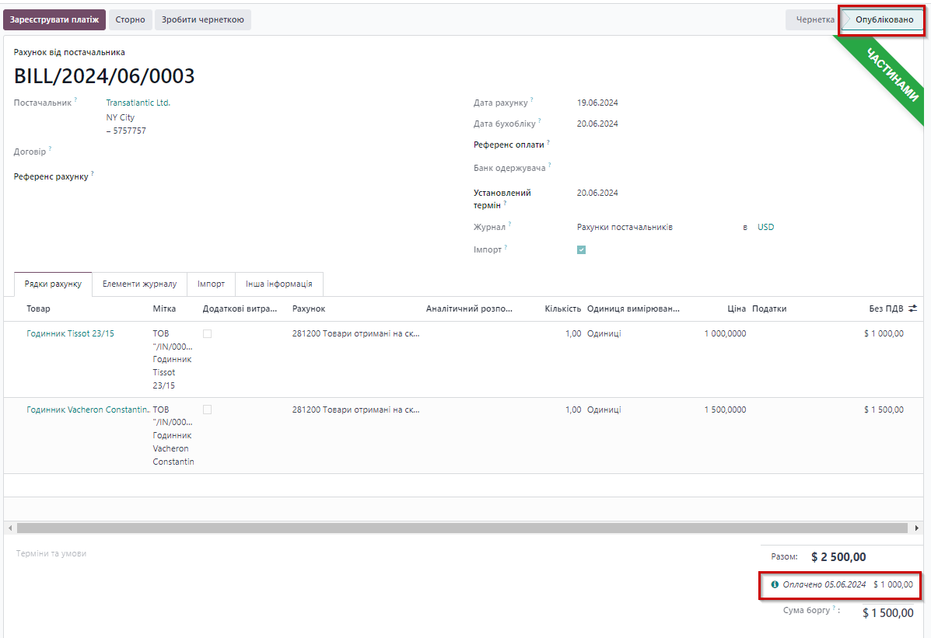Sort by the Товар column header
Viewport: 931px width, 638px height.
[38, 309]
